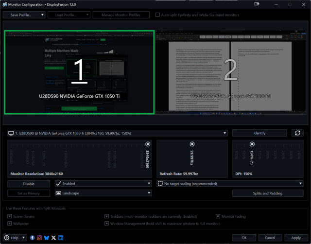Open DisplayFusion Facebook page icon
Screen dimensions: 311x244
pos(33,238)
